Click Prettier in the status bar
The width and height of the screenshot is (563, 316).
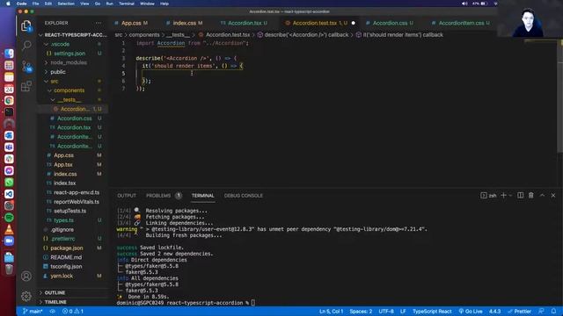[519, 311]
